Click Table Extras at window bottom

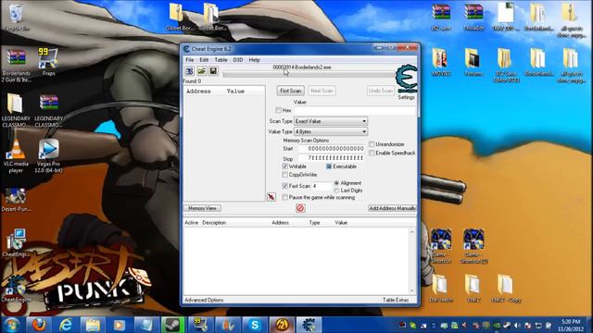pos(396,300)
